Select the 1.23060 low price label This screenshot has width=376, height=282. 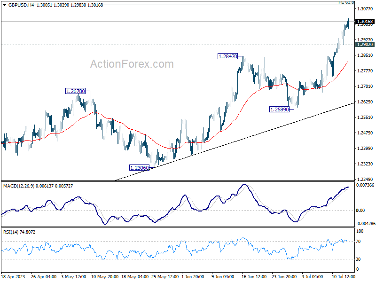point(139,168)
